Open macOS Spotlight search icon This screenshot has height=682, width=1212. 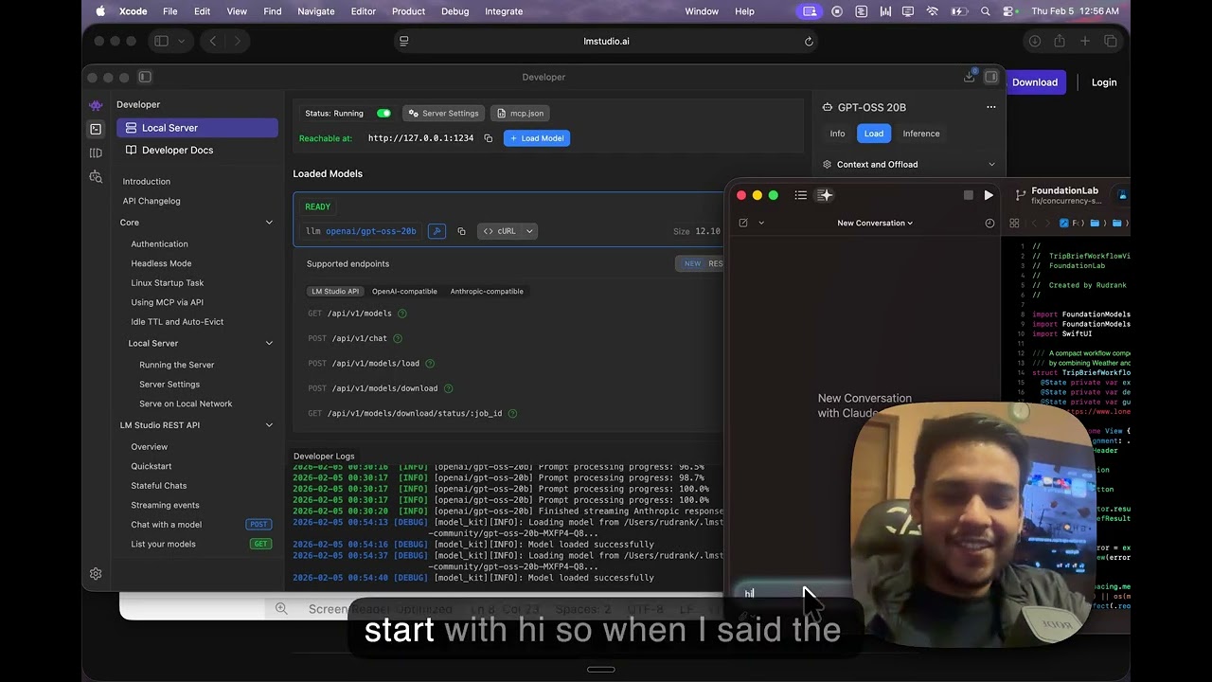click(986, 11)
